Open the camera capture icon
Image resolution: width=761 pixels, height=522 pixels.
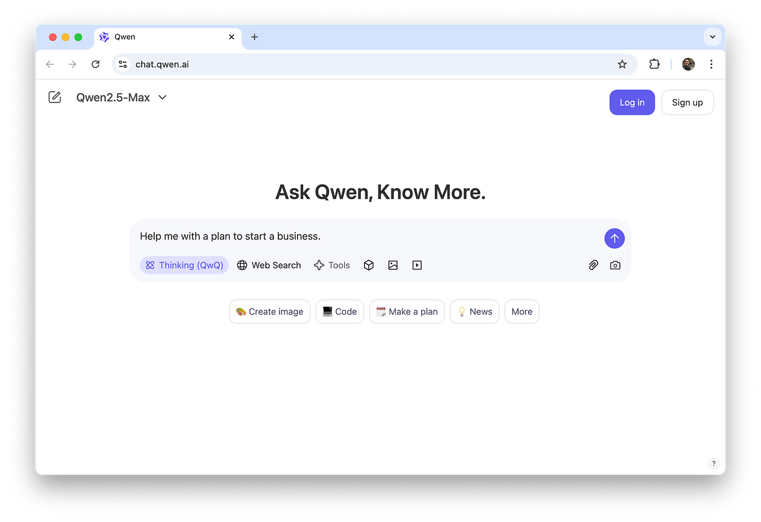pos(615,265)
